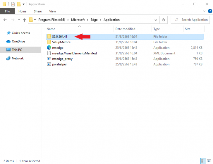Click the Edge logo icon beside msedge
Viewport: 213px width, 164px height.
[x=49, y=48]
